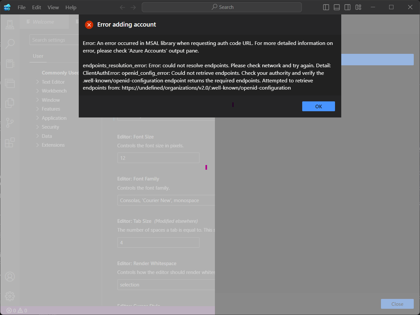Open the View menu
The width and height of the screenshot is (420, 315).
53,7
